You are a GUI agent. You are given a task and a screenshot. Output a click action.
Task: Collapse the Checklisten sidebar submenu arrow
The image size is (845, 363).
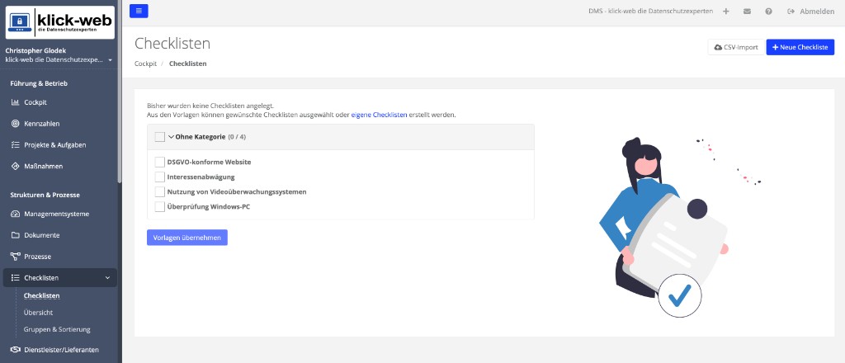click(x=107, y=278)
